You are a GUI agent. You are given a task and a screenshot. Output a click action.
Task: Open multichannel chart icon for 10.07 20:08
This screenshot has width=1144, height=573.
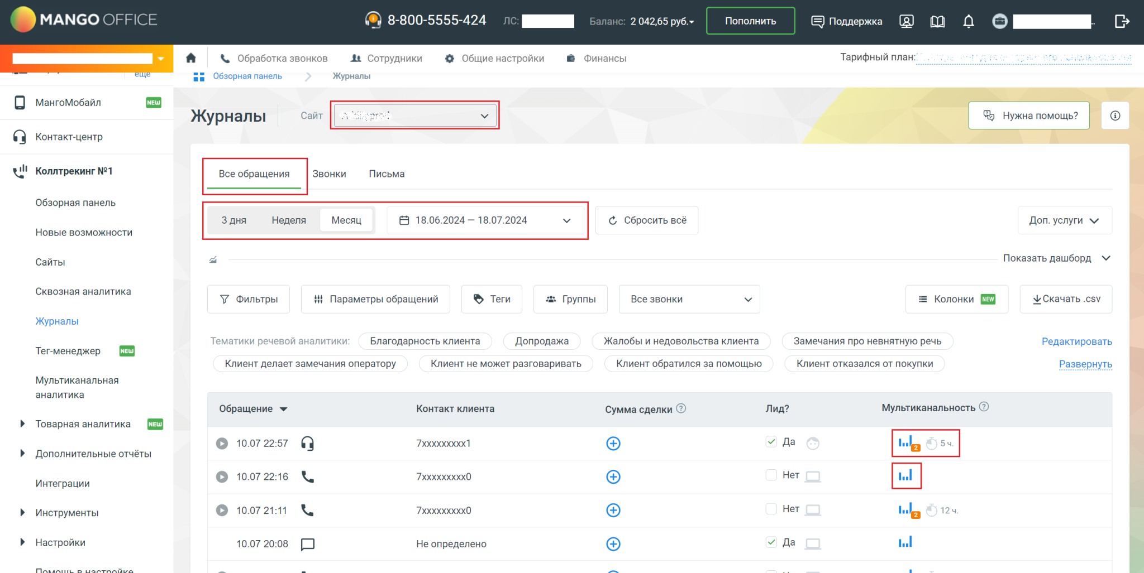click(905, 542)
